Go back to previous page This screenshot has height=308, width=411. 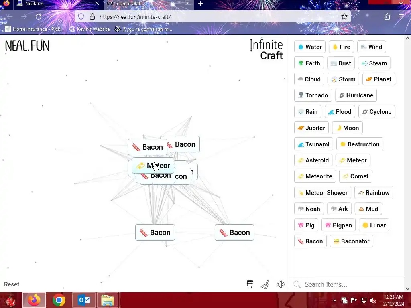pyautogui.click(x=10, y=17)
